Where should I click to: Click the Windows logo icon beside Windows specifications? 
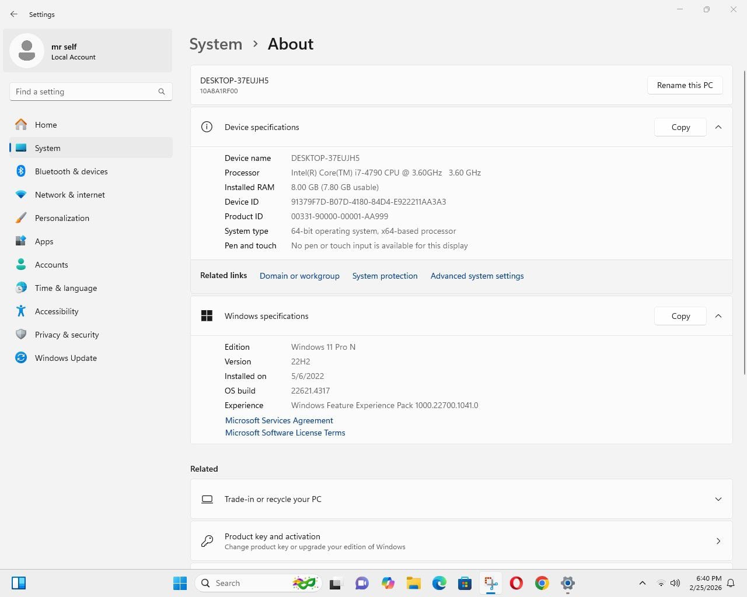click(207, 316)
